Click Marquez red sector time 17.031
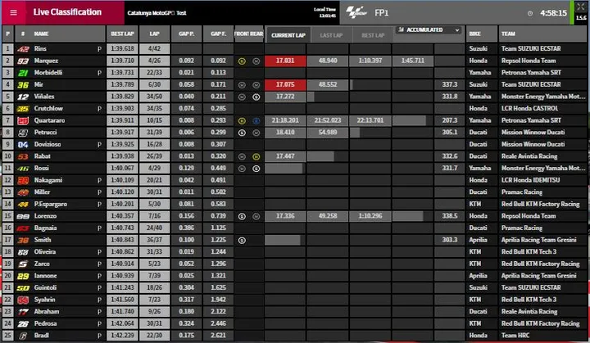The width and height of the screenshot is (590, 343). click(x=285, y=61)
